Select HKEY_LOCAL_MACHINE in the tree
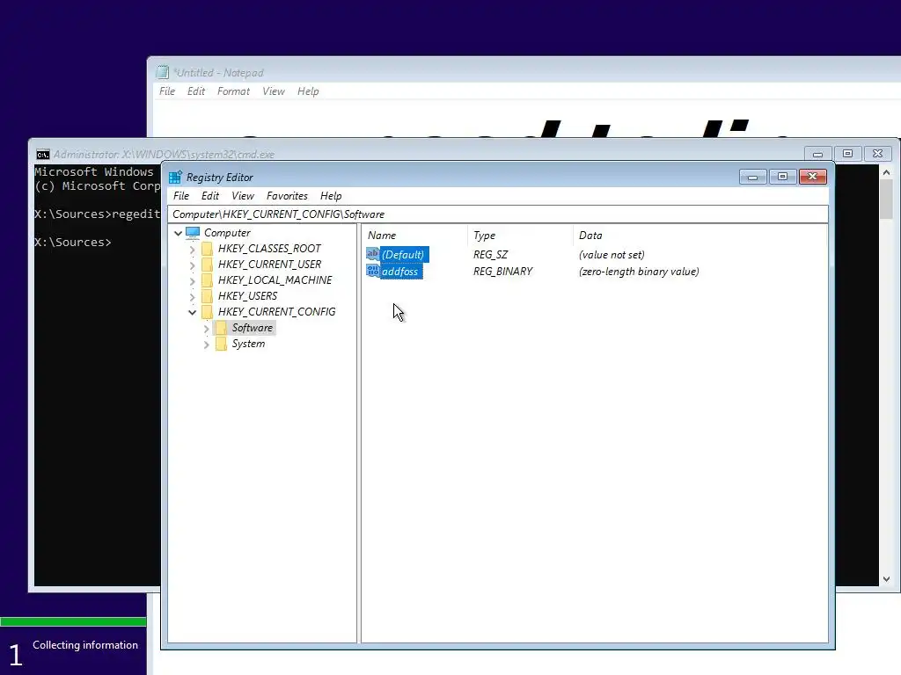The image size is (901, 675). click(x=275, y=280)
